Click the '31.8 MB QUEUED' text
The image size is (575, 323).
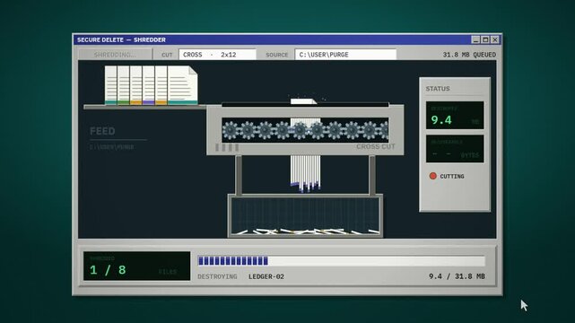click(x=469, y=55)
